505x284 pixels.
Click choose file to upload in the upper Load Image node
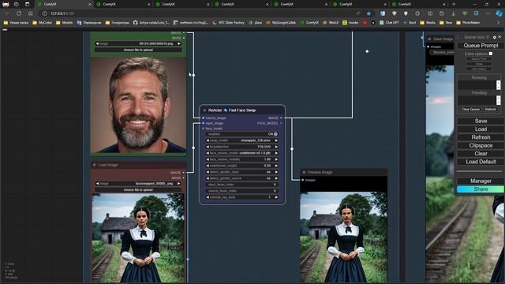click(x=138, y=50)
